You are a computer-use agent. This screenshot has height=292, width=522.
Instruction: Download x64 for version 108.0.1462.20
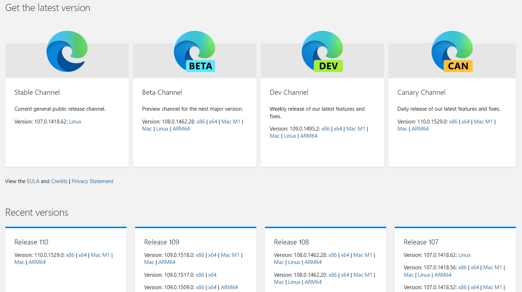coord(345,275)
